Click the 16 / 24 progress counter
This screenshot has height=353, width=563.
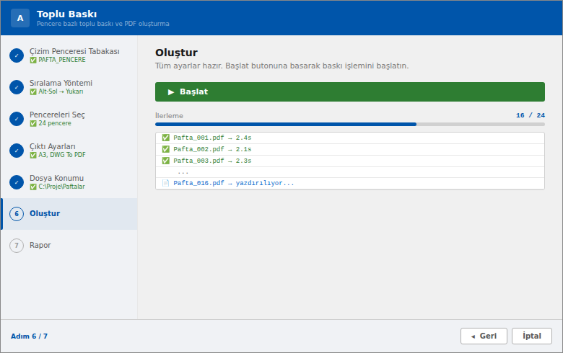[531, 115]
